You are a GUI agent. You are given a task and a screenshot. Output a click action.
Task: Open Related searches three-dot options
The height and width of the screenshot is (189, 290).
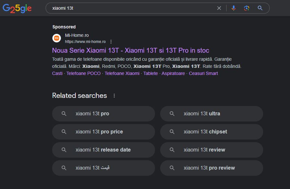pyautogui.click(x=114, y=96)
